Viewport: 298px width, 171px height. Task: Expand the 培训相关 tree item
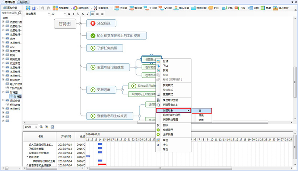point(3,79)
